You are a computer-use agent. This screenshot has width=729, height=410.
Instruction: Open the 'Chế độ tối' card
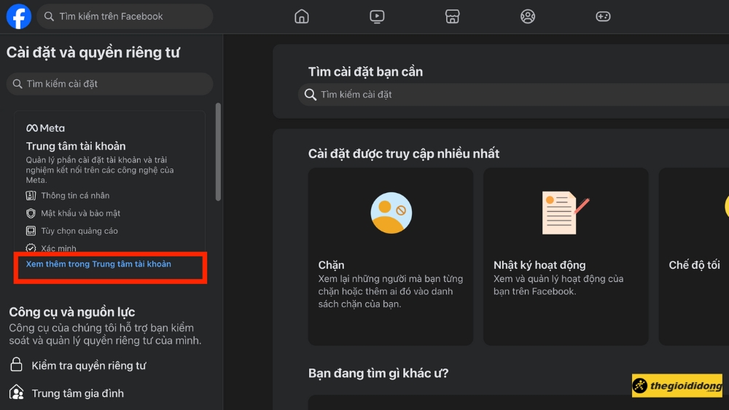[x=694, y=256]
